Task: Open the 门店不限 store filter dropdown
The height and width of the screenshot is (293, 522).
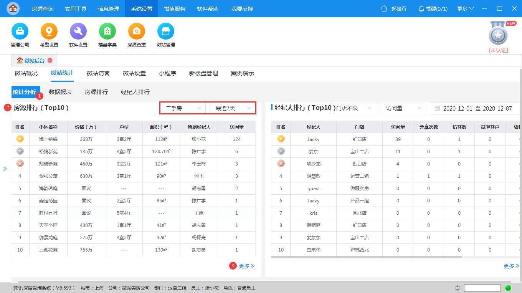Action: pos(353,108)
